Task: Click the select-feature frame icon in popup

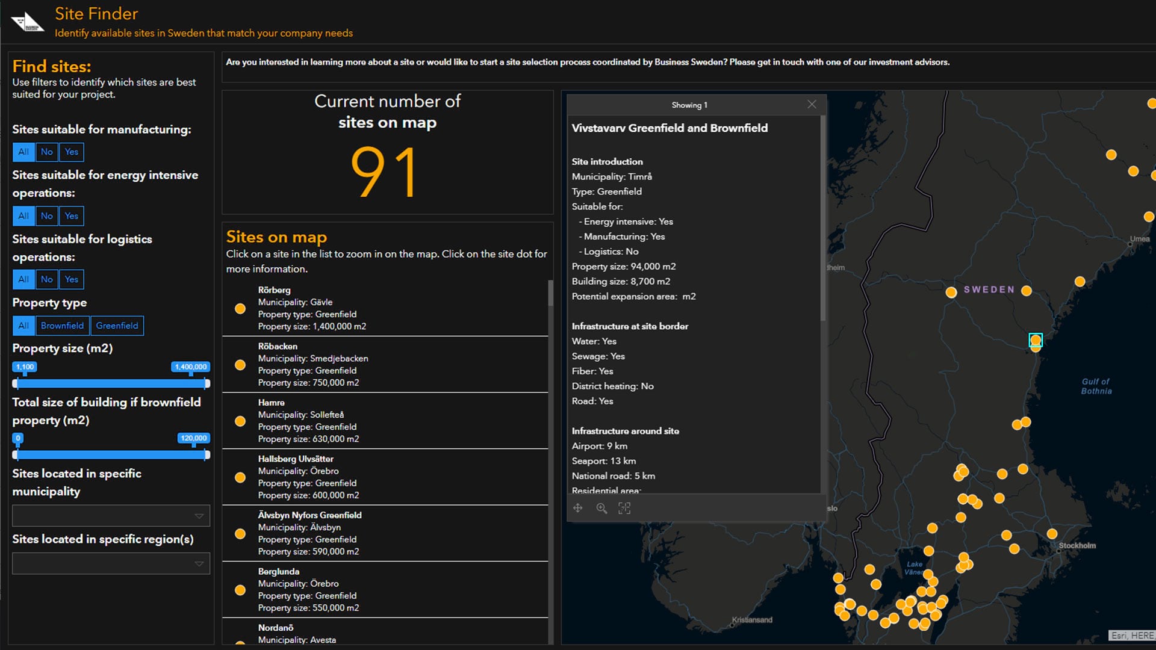Action: coord(624,508)
